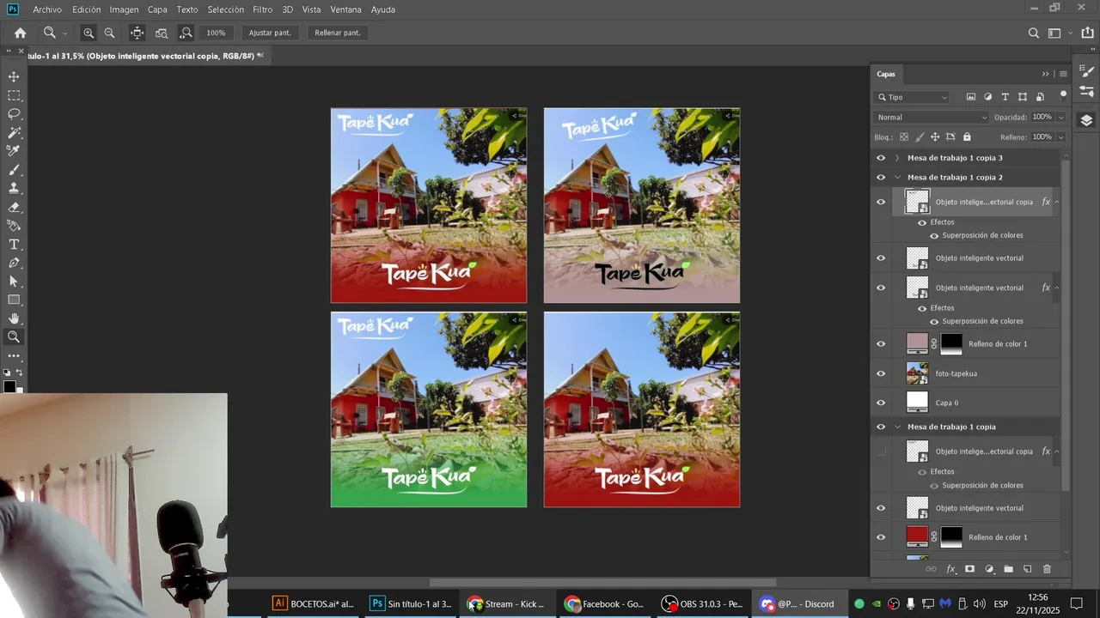Open the Zoom tool preset dropdown arrow
Screen dimensions: 1100x618
point(64,33)
